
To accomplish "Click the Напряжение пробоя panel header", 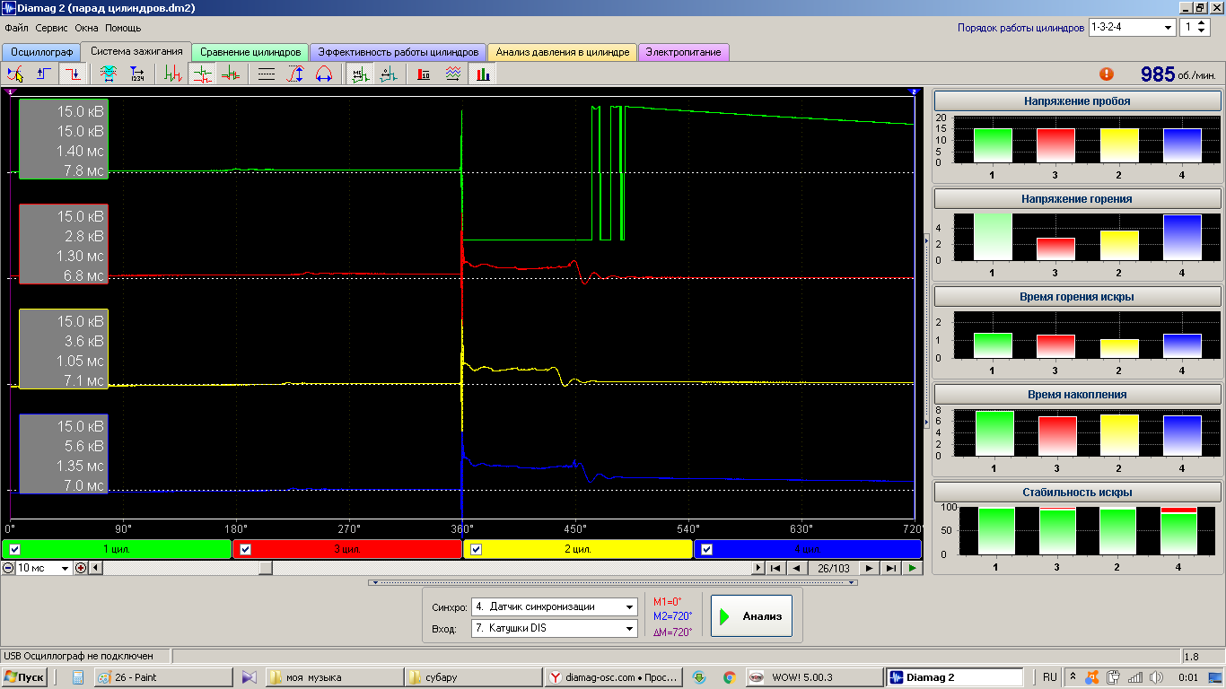I will (x=1077, y=101).
